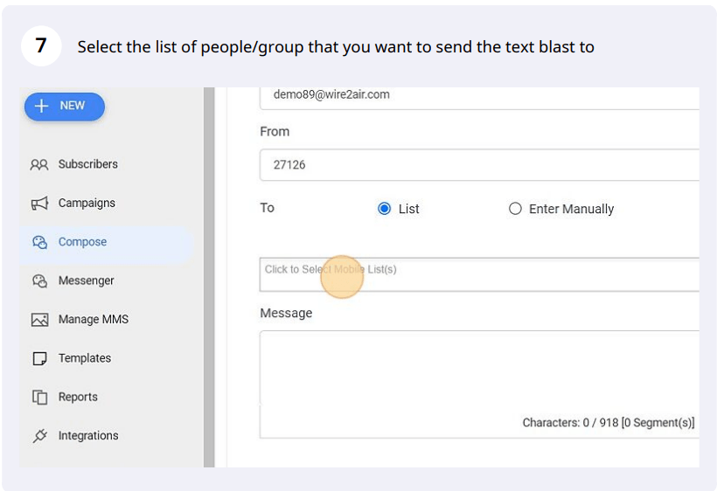717x491 pixels.
Task: Click the Compose chat bubble icon
Action: point(39,242)
